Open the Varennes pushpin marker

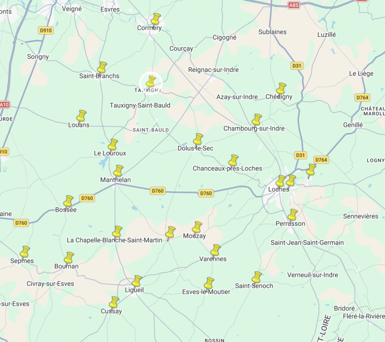[215, 250]
